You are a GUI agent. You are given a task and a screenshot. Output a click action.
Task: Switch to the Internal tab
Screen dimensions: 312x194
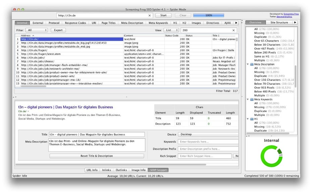(x=22, y=23)
